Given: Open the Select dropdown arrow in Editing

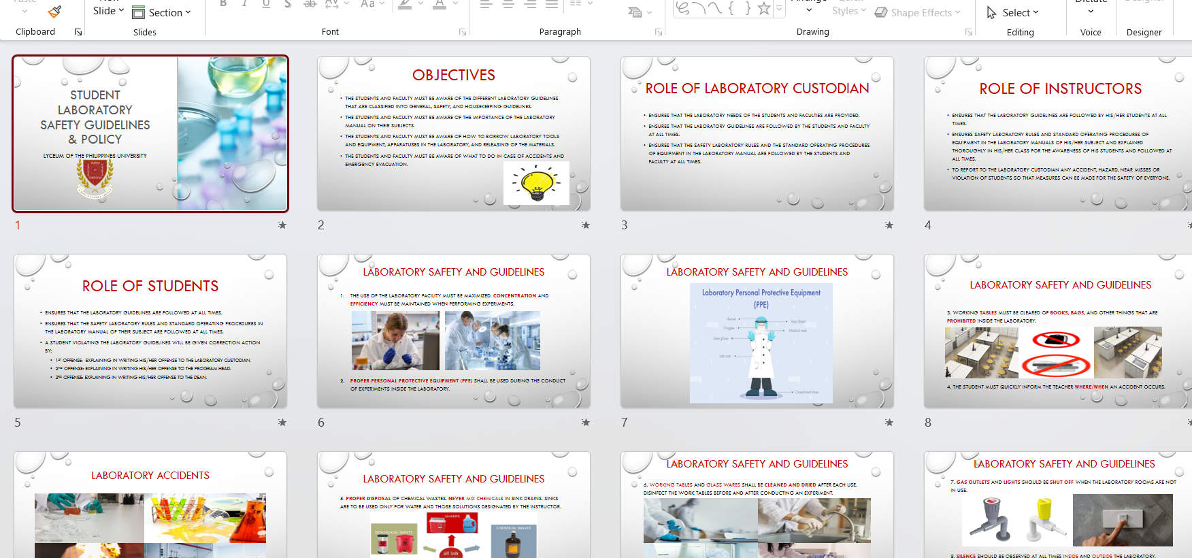Looking at the screenshot, I should 1036,12.
